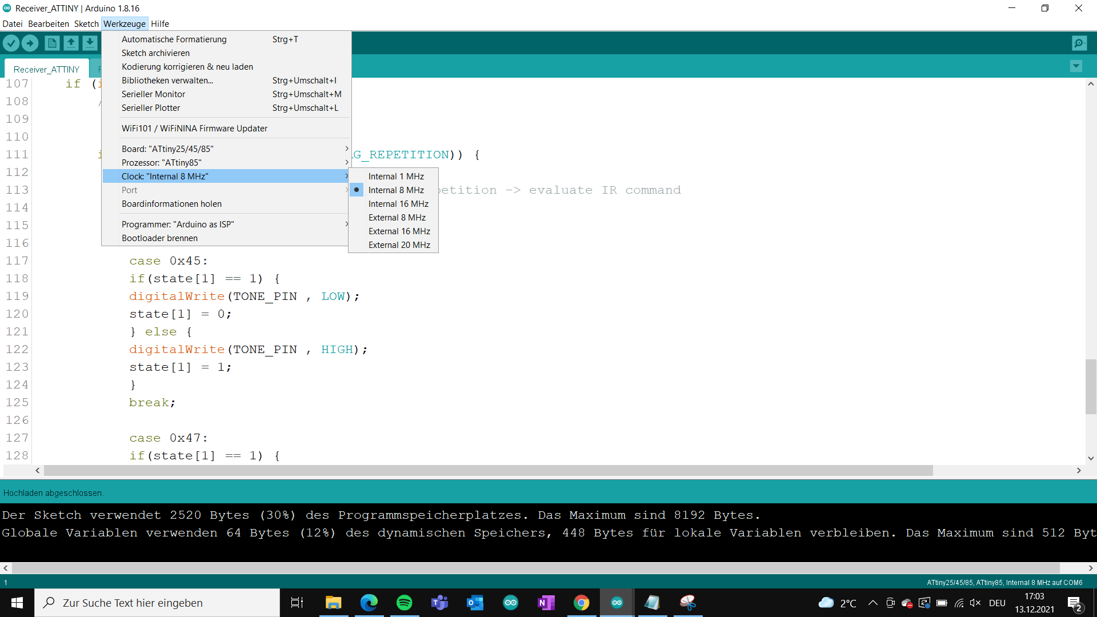Open the Hilfe menu
The width and height of the screenshot is (1097, 617).
160,24
